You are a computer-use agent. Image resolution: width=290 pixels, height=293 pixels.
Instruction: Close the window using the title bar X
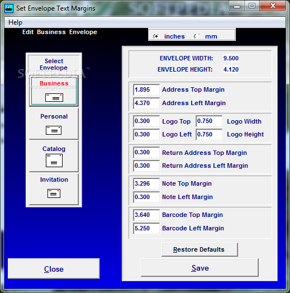[x=273, y=6]
